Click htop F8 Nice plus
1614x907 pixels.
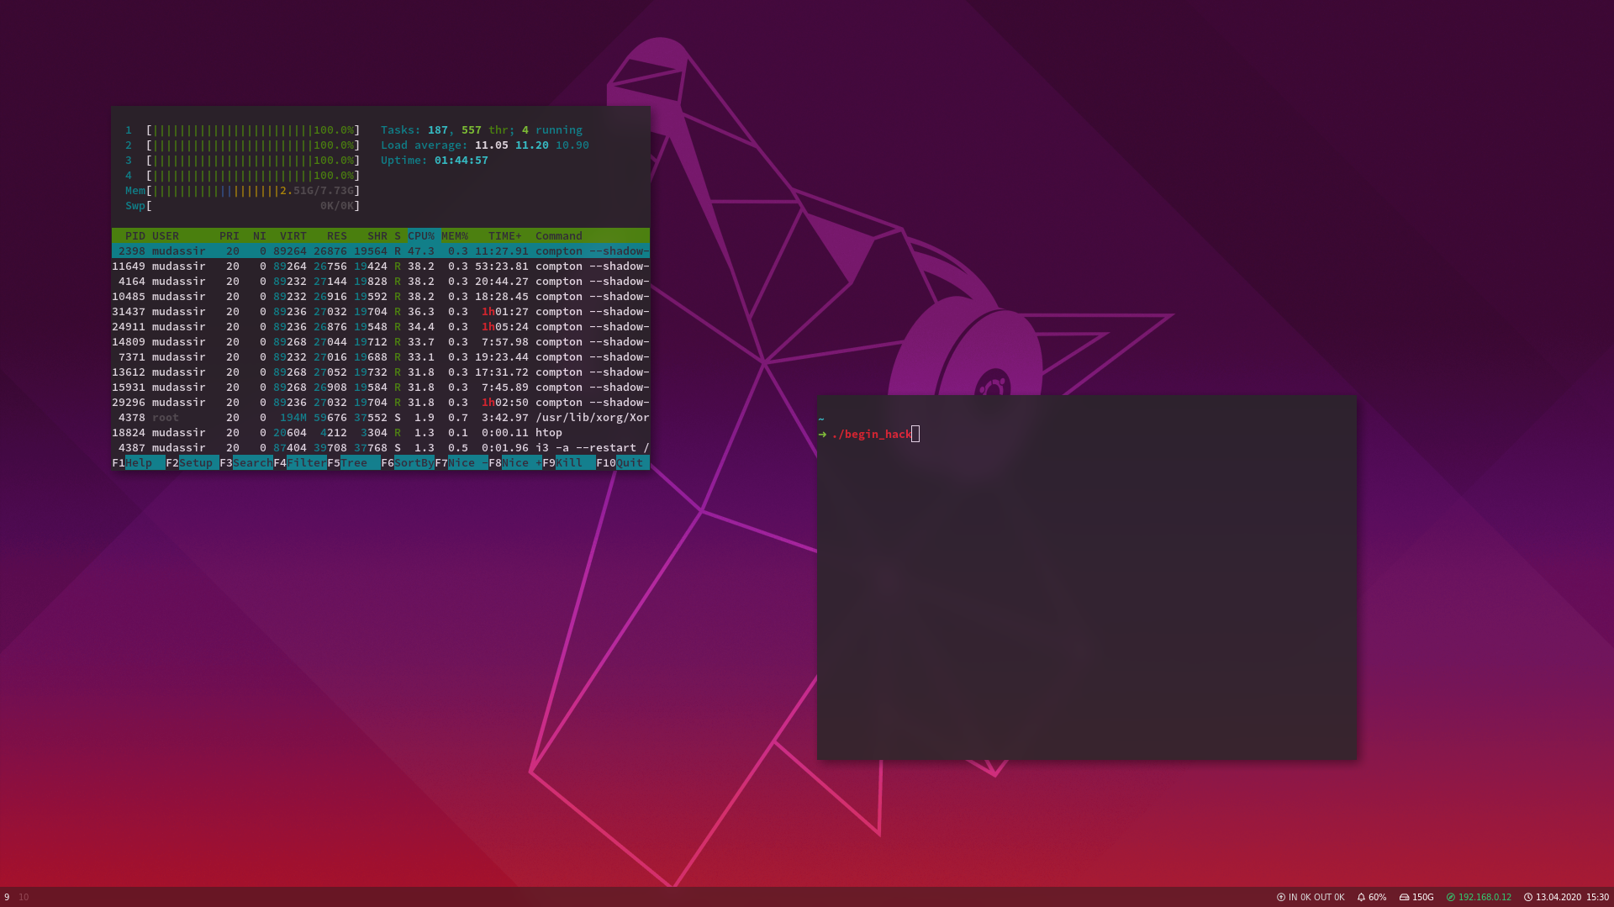[515, 463]
